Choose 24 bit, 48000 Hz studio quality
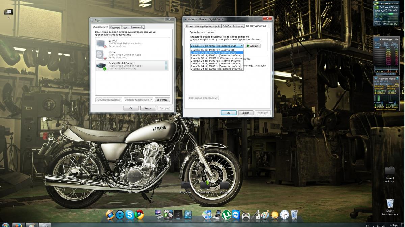 (x=217, y=63)
